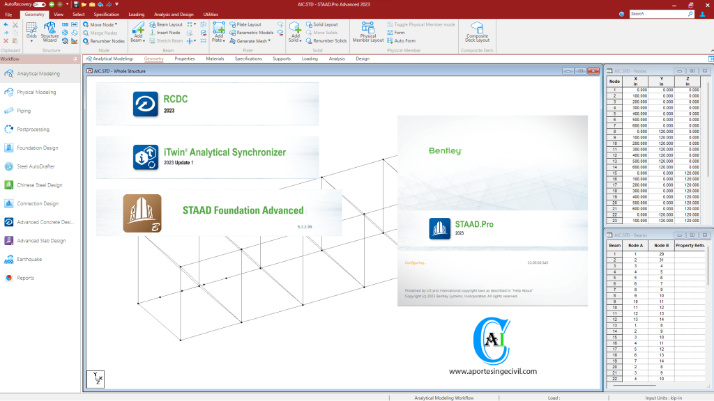The image size is (714, 401).
Task: Select node 5 row in Nodes table
Action: click(614, 113)
